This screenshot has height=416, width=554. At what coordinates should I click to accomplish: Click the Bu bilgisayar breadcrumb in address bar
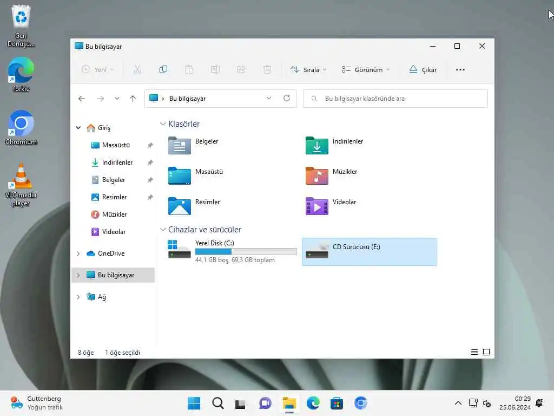[x=187, y=99]
